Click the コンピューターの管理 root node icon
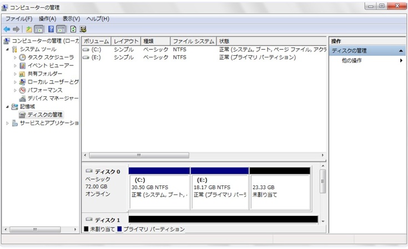The height and width of the screenshot is (249, 408). [7, 41]
